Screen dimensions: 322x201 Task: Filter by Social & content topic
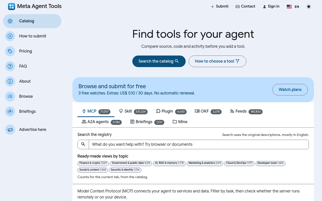tap(93, 170)
